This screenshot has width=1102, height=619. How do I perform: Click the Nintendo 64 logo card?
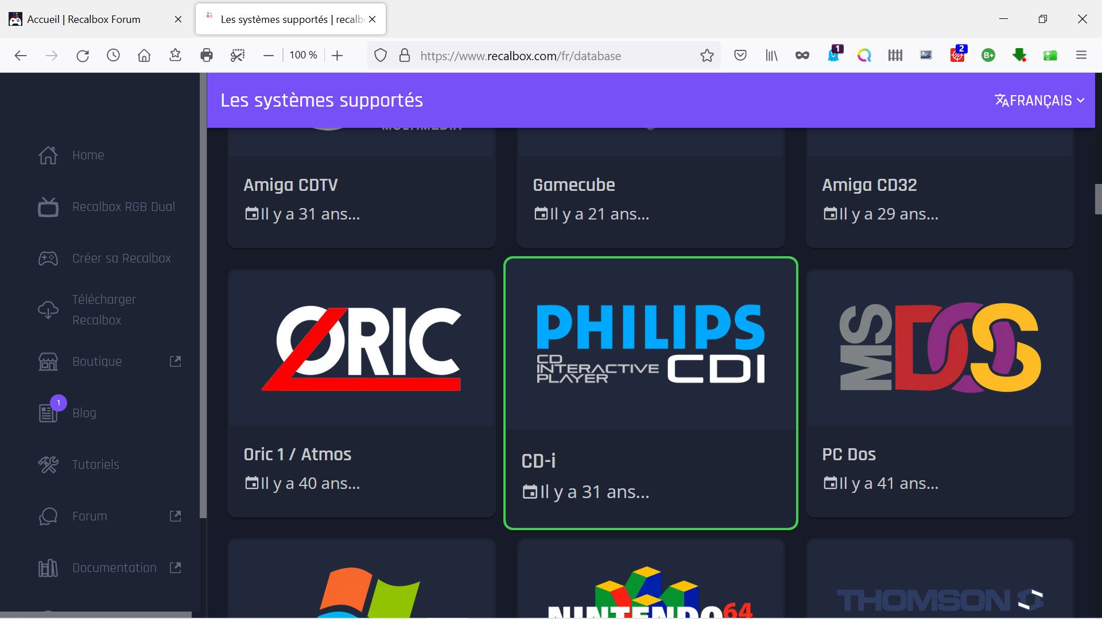click(x=651, y=579)
